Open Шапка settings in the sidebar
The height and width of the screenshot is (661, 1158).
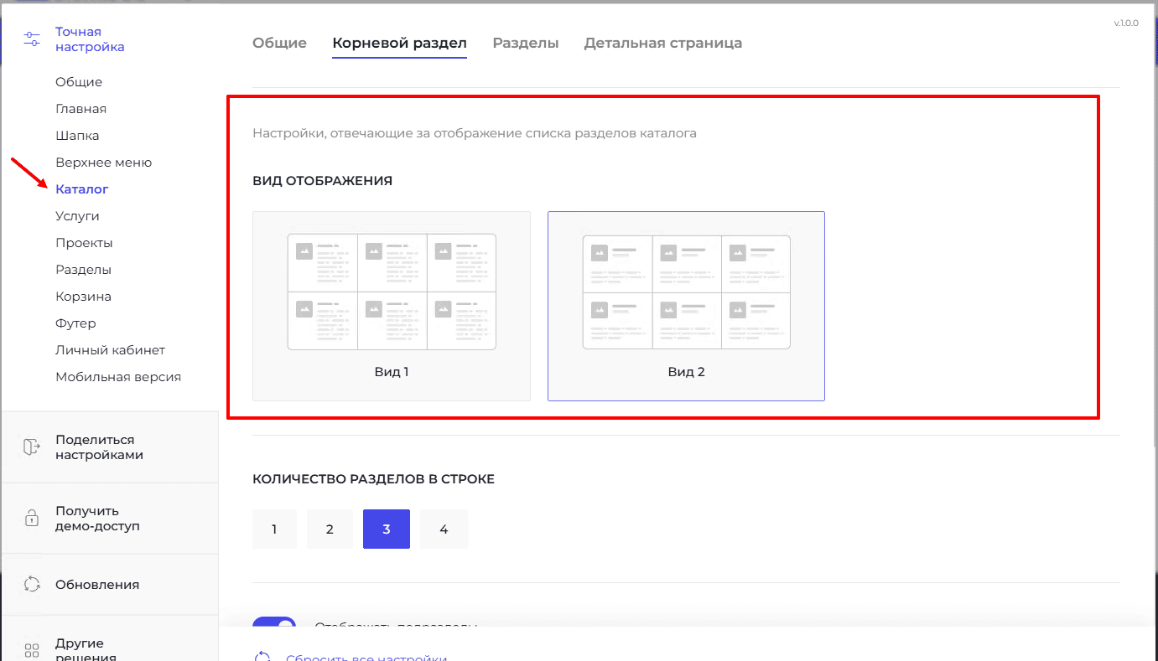pyautogui.click(x=77, y=136)
